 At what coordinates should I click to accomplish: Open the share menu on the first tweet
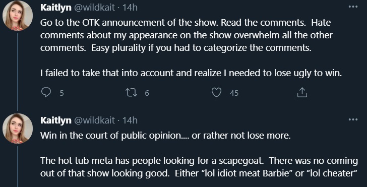coord(302,92)
